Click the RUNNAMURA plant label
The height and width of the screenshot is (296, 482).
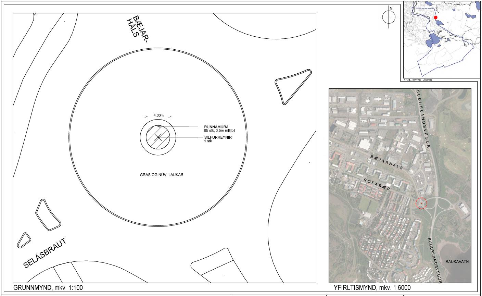pos(216,127)
